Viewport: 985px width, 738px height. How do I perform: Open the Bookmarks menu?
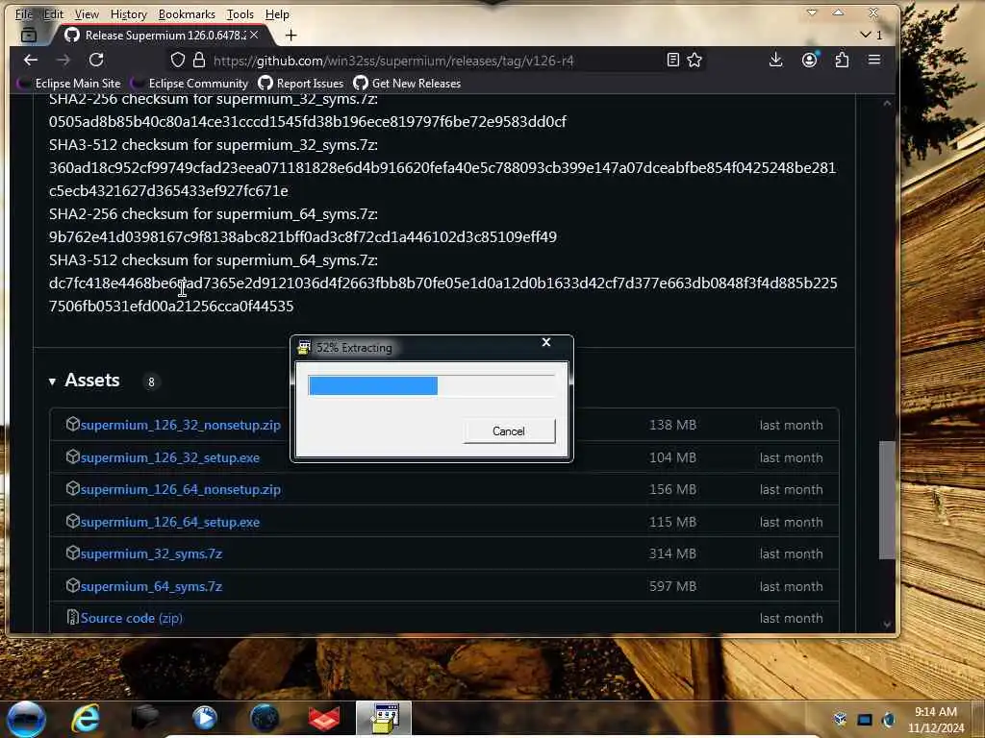(187, 13)
